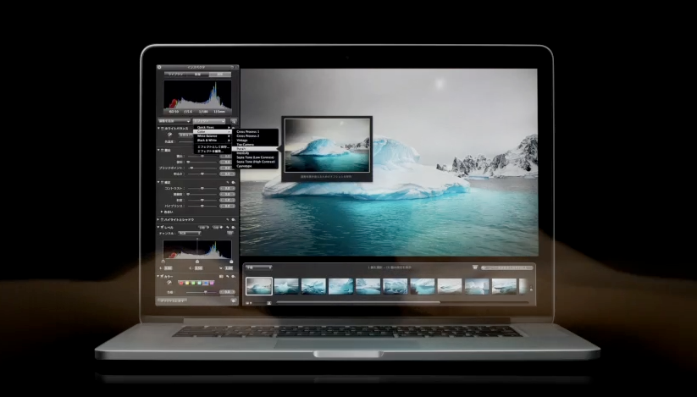Open the Quick Fixes effects submenu
Screen dimensions: 697x397
pyautogui.click(x=207, y=127)
